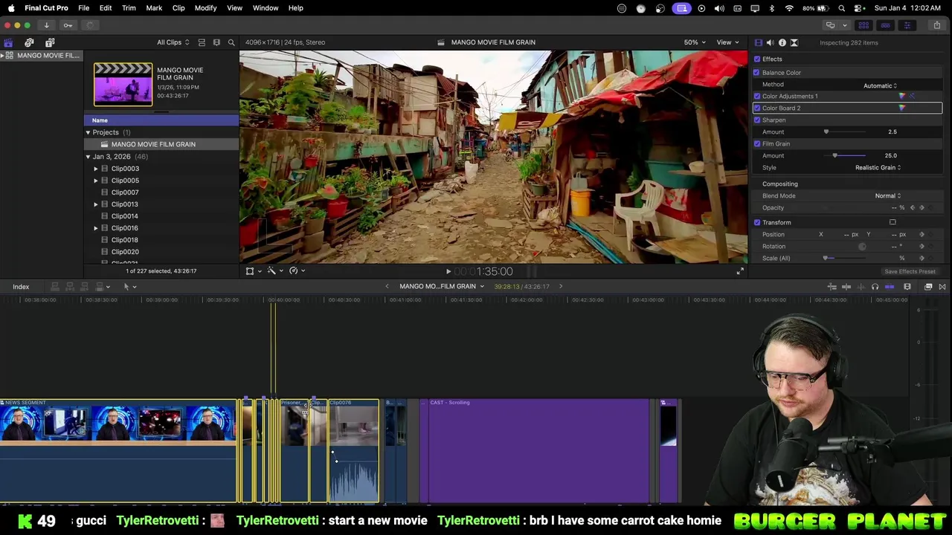The image size is (952, 535).
Task: Select the MANGO MOVIE FILM GRAIN project thumbnail
Action: coord(123,84)
